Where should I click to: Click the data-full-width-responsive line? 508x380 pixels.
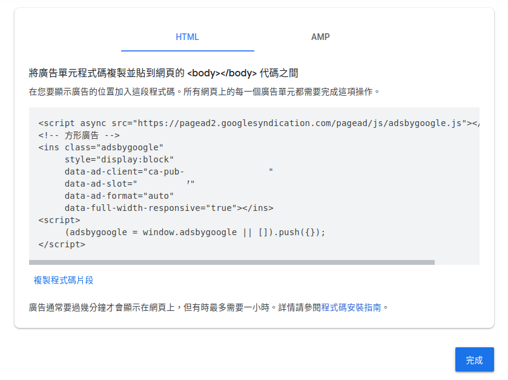pyautogui.click(x=169, y=208)
